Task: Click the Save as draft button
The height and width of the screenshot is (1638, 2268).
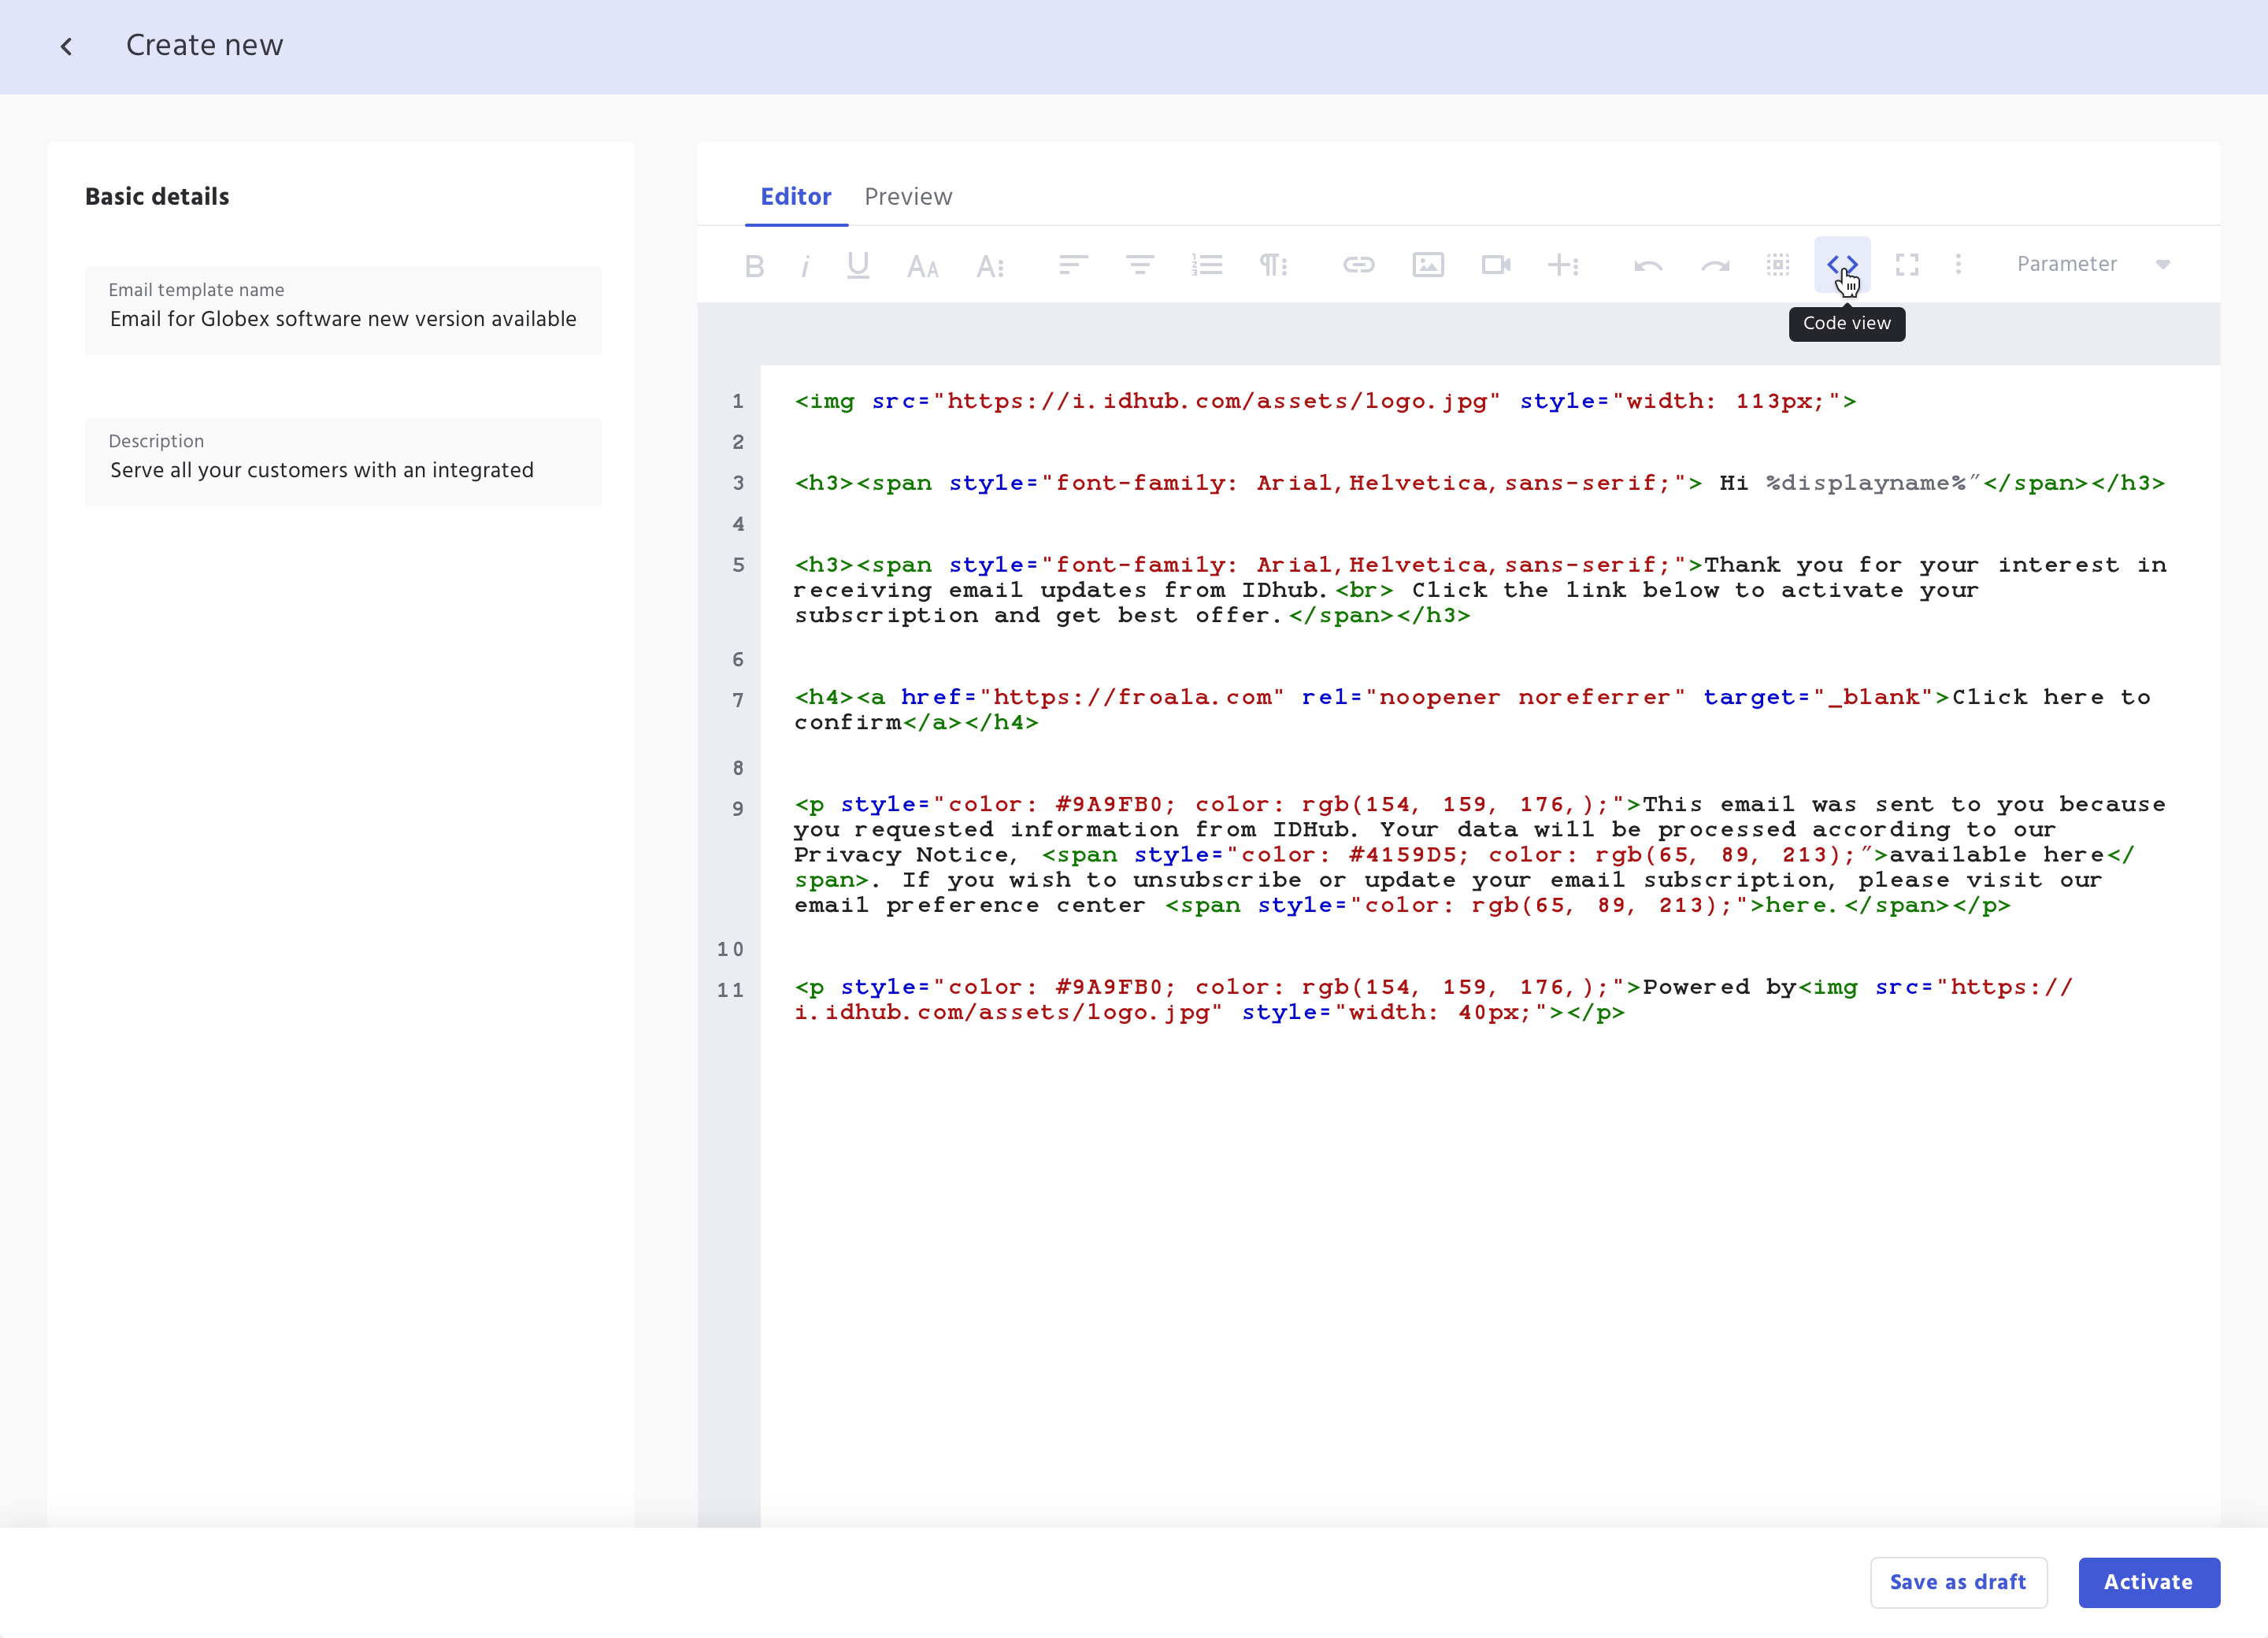Action: pyautogui.click(x=1957, y=1581)
